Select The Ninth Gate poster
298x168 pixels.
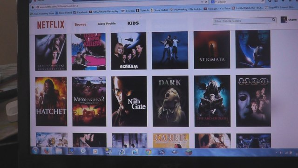coord(129,101)
